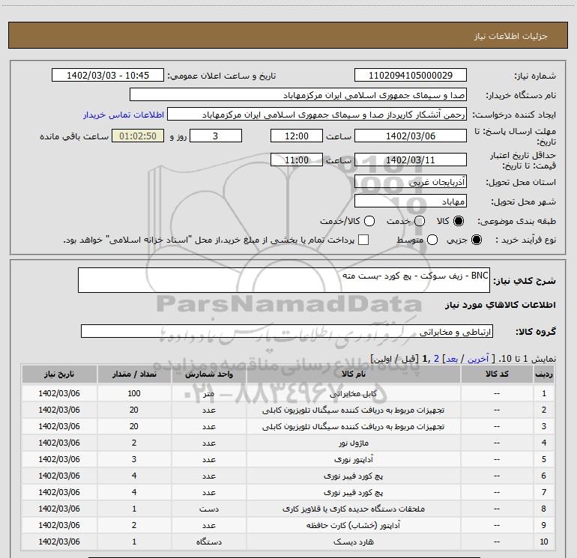Click the validity time 11:00 field
Screen dimensions: 577x558
(x=297, y=160)
